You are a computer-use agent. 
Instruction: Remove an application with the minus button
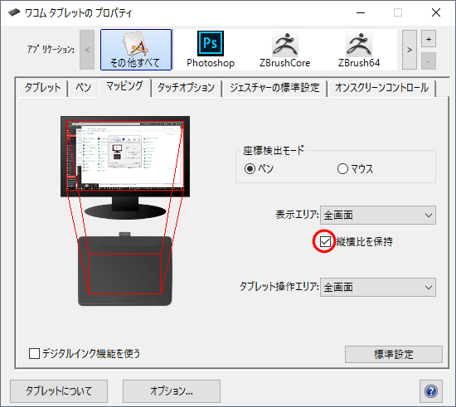click(x=429, y=61)
